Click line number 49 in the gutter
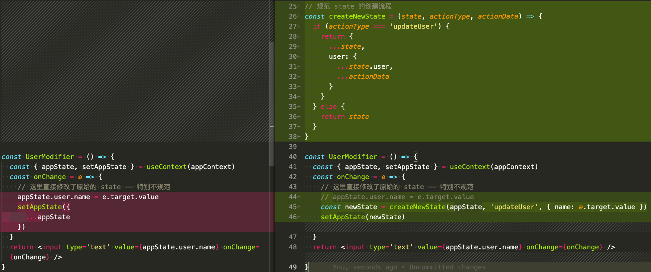This screenshot has height=272, width=651. (292, 267)
